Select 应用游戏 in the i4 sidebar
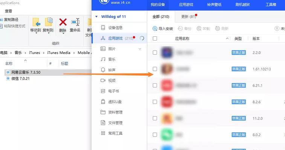 click(119, 38)
